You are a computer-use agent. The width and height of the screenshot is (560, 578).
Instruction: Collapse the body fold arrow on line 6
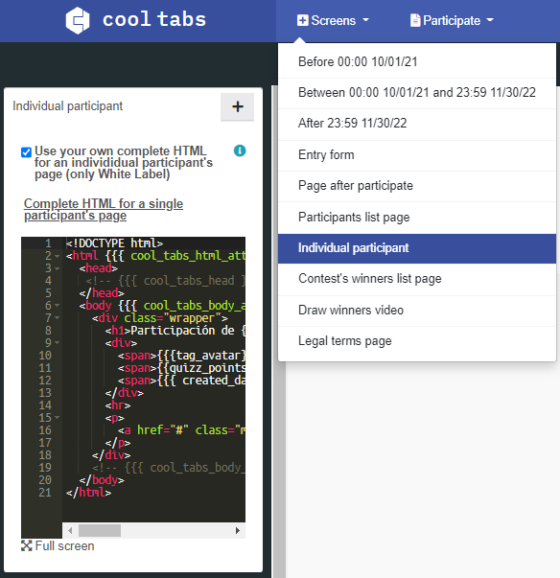pos(58,305)
